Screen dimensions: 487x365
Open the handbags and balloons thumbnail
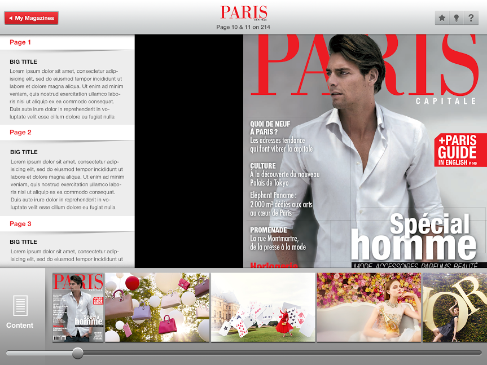point(157,307)
